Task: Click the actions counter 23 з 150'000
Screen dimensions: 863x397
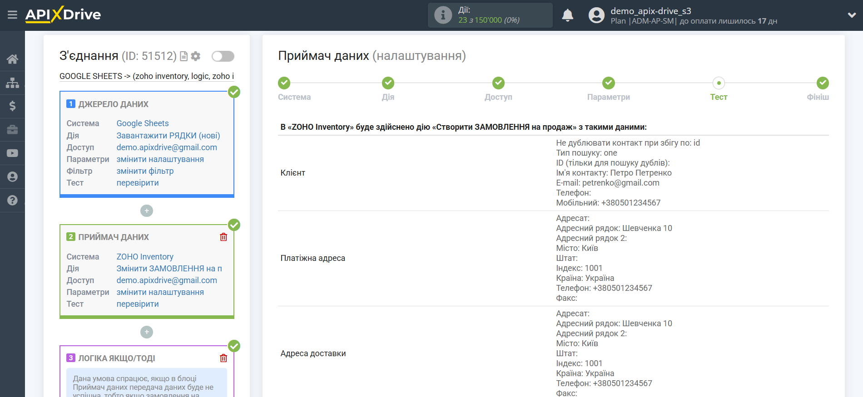Action: [x=489, y=20]
